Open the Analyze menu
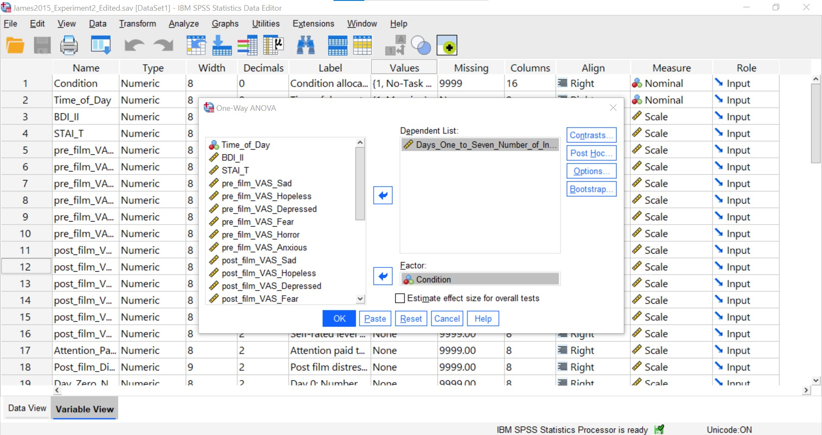Image resolution: width=822 pixels, height=435 pixels. click(x=184, y=24)
